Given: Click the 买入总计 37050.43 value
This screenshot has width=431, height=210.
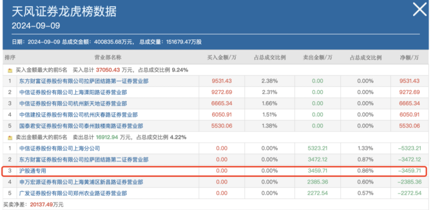Looking at the screenshot, I should (108, 70).
